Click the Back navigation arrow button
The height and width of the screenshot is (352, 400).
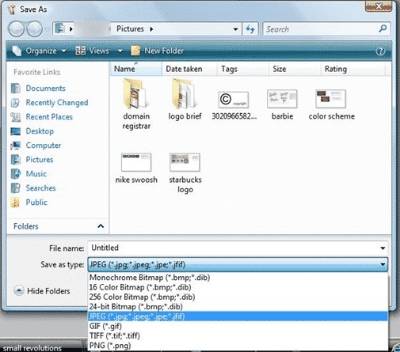[17, 29]
